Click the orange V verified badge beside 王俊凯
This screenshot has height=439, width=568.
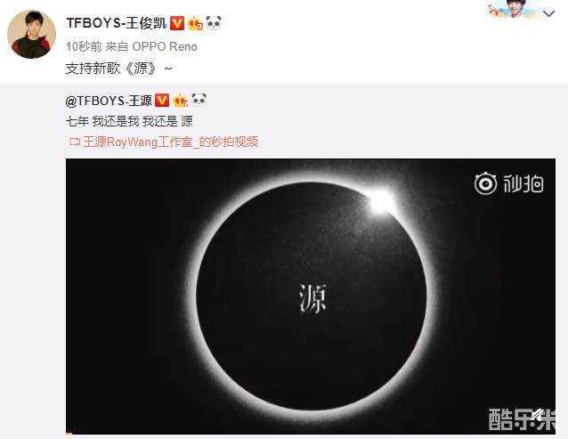pos(177,23)
